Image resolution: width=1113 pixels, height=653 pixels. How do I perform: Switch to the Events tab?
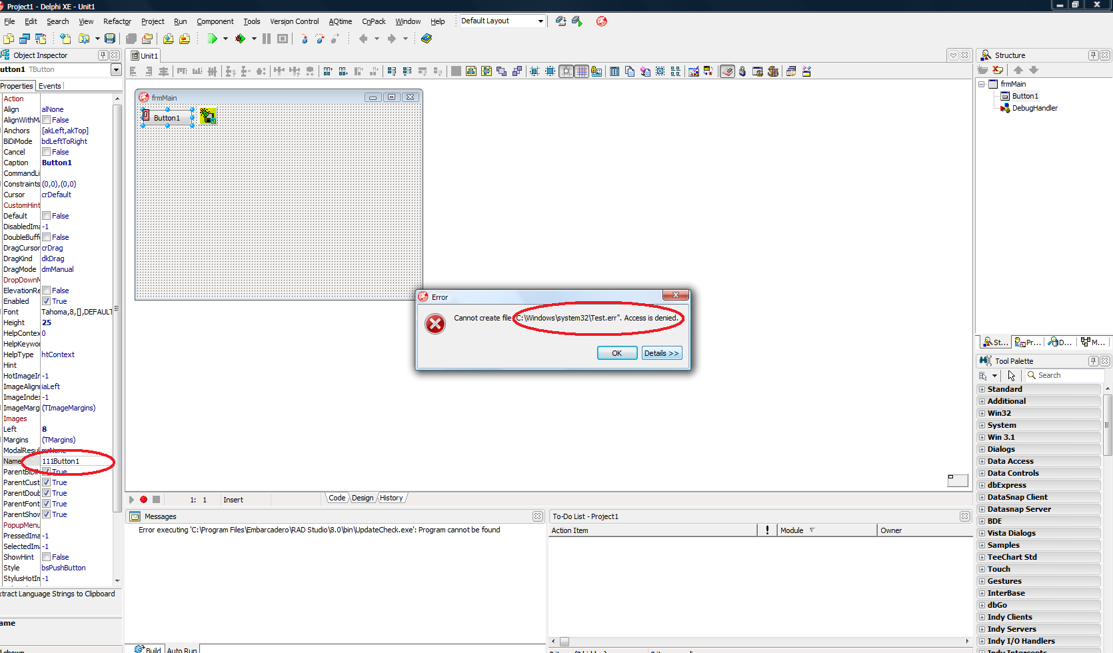(x=49, y=86)
